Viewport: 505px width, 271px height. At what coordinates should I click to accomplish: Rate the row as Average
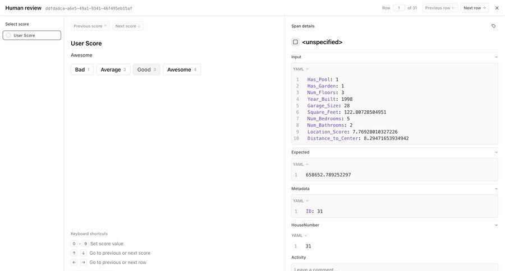coord(113,69)
